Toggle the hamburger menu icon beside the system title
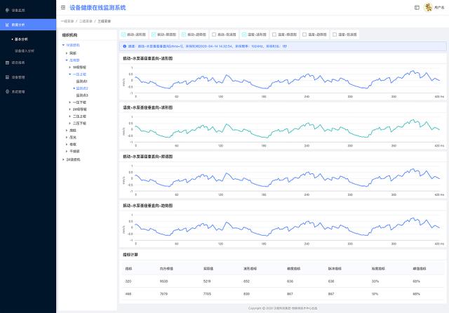The width and height of the screenshot is (449, 313). [x=63, y=8]
